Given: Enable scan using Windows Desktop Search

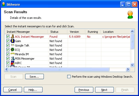Looking at the screenshot, I should tap(69, 77).
